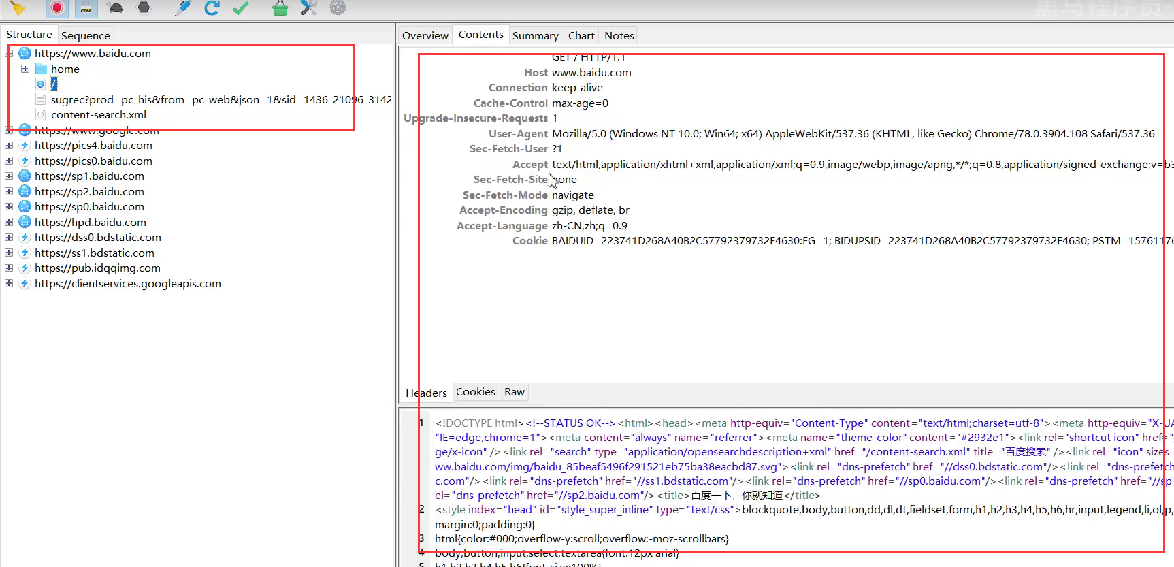Click the Cache-Control value max-age=0
The width and height of the screenshot is (1174, 567).
coord(580,103)
